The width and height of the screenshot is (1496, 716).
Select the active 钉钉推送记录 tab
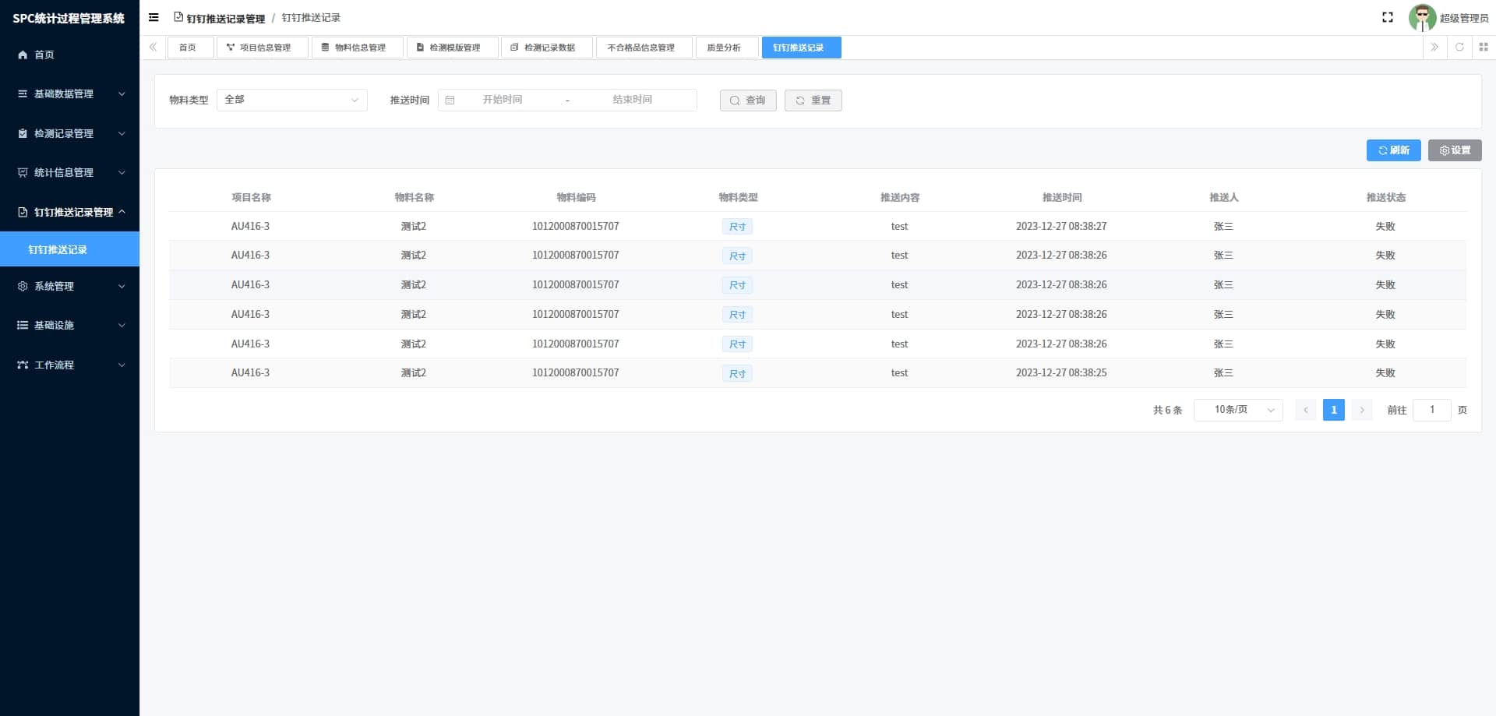(801, 48)
